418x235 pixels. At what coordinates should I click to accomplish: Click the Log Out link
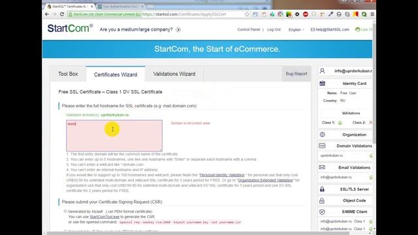tap(274, 29)
